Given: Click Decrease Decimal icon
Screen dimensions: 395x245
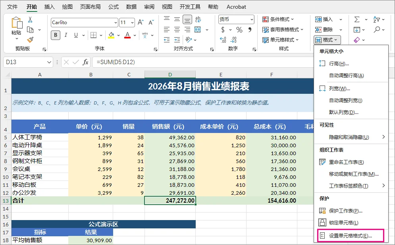Looking at the screenshot, I should 233,40.
